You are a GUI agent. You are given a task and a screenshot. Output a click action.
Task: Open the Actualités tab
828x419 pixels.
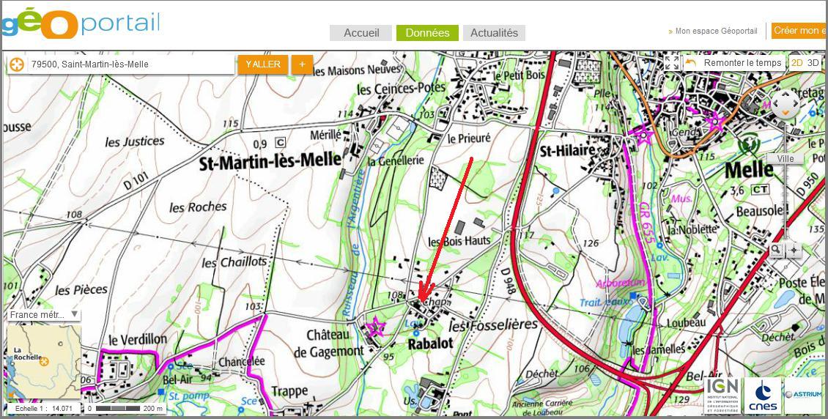(494, 33)
